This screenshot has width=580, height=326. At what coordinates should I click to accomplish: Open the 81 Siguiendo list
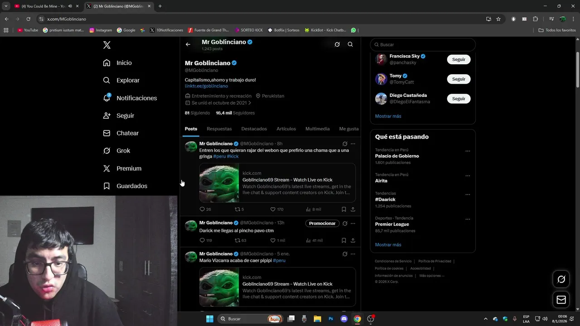197,113
